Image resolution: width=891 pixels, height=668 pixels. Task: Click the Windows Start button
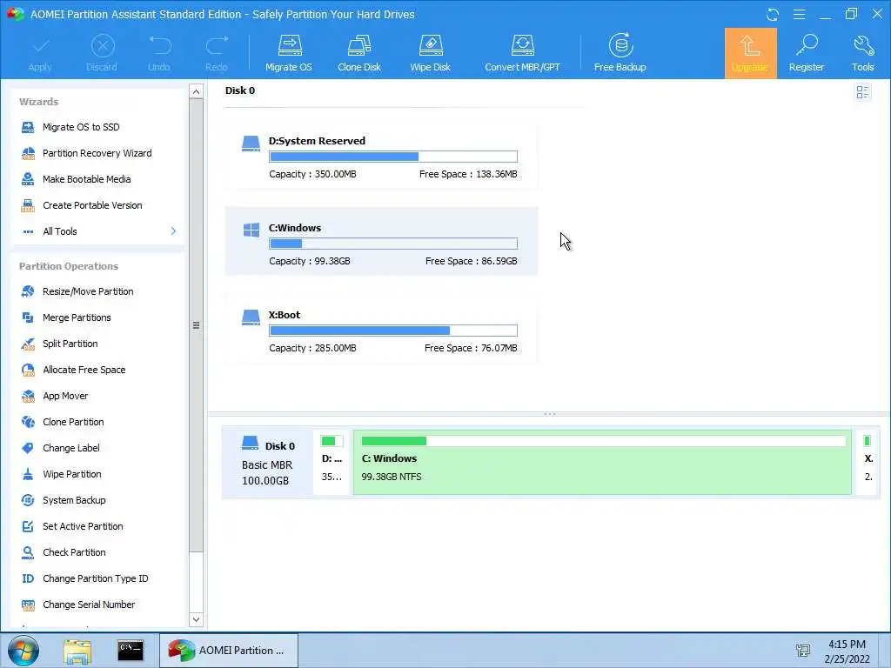[23, 651]
